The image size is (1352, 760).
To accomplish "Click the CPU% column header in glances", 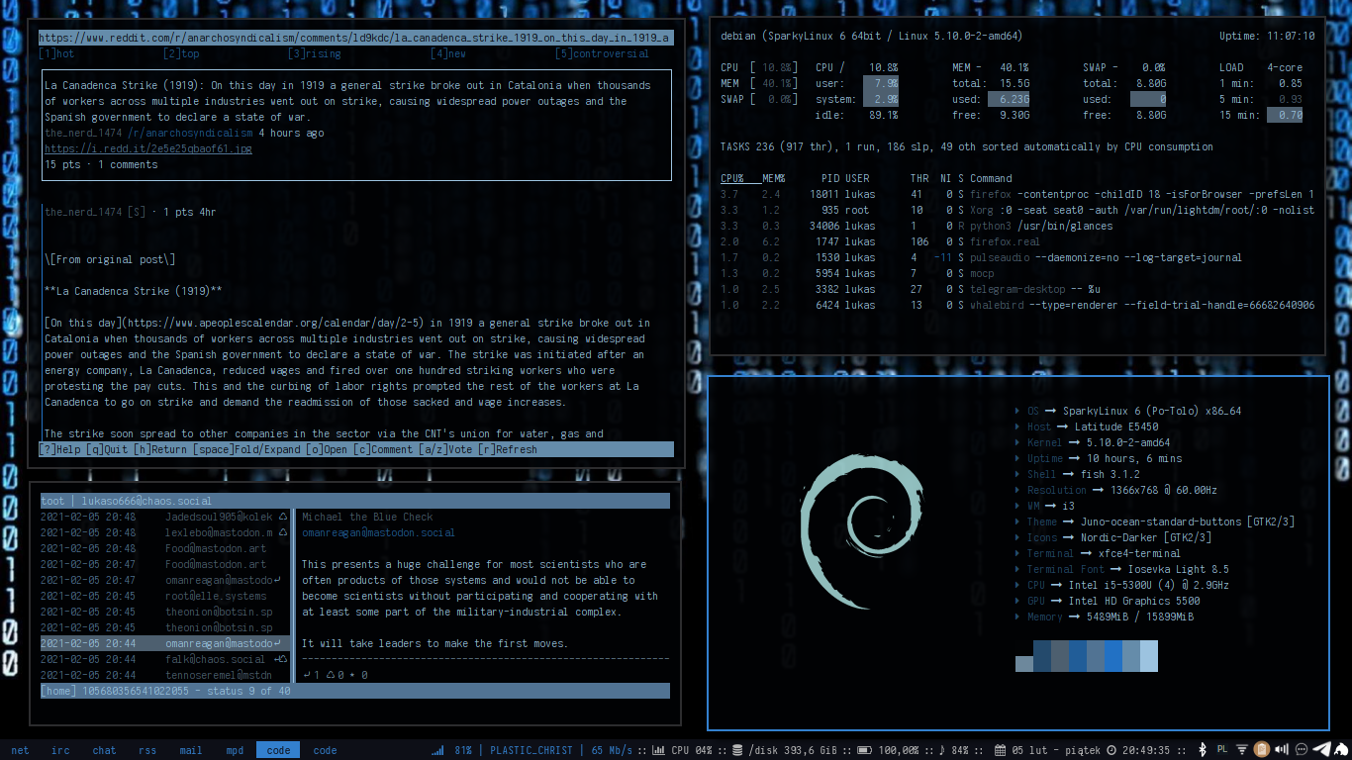I will click(x=732, y=178).
